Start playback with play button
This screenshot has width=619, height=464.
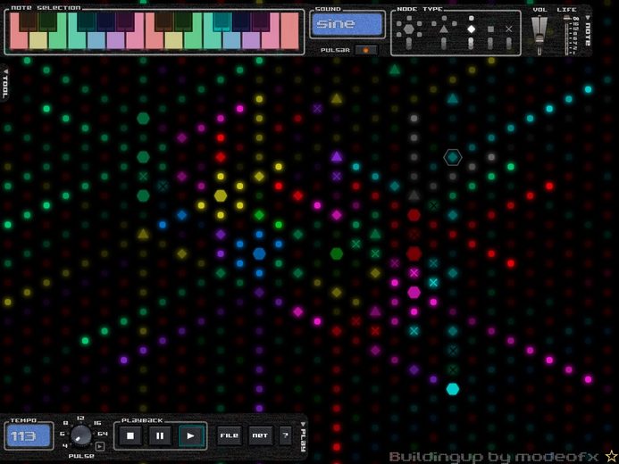(190, 435)
